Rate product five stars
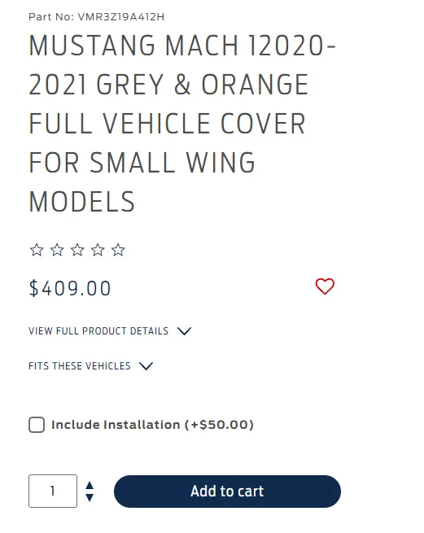This screenshot has width=424, height=533. point(118,250)
